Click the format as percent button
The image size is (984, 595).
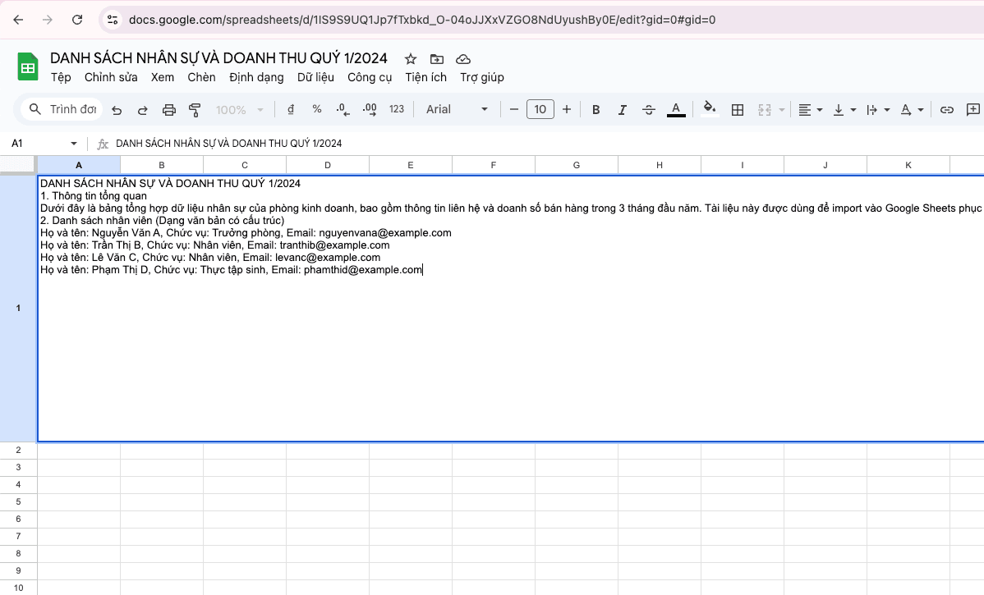tap(317, 110)
